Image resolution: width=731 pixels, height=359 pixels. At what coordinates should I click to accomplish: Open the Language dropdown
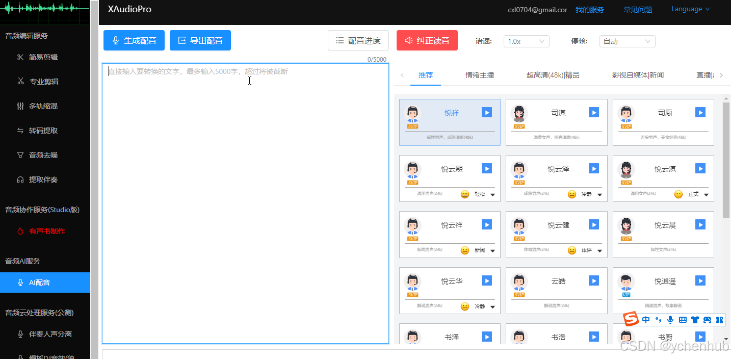(x=690, y=9)
